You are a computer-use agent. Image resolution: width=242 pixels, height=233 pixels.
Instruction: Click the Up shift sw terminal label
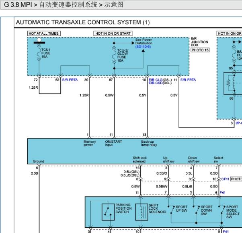[x=168, y=160]
